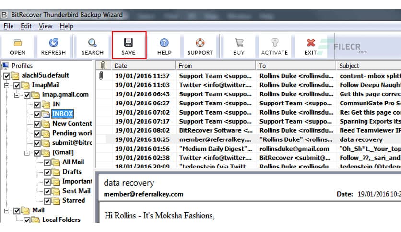Click the New Content folder icon
This screenshot has width=401, height=232.
(46, 124)
